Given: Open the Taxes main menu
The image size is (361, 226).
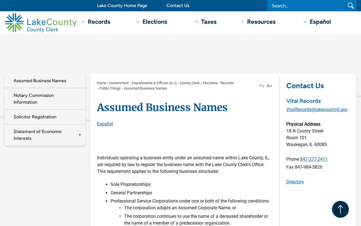Looking at the screenshot, I should 209,22.
